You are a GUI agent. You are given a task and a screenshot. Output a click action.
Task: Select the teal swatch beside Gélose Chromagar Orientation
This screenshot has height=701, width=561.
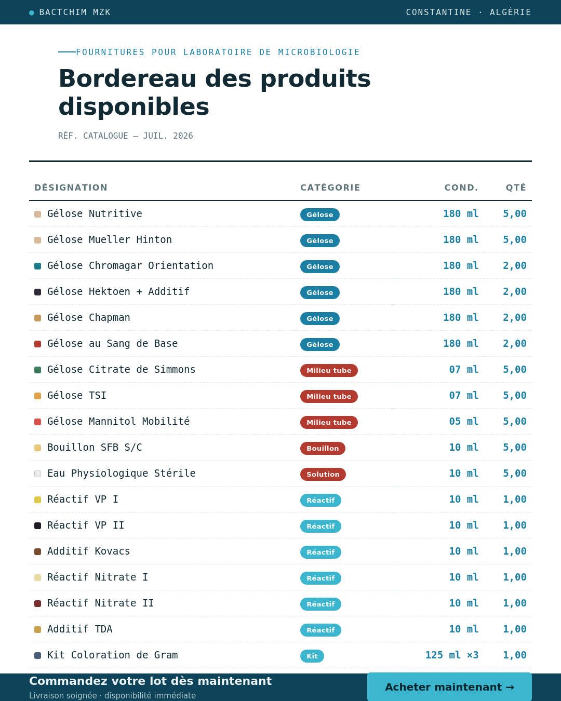pyautogui.click(x=37, y=266)
